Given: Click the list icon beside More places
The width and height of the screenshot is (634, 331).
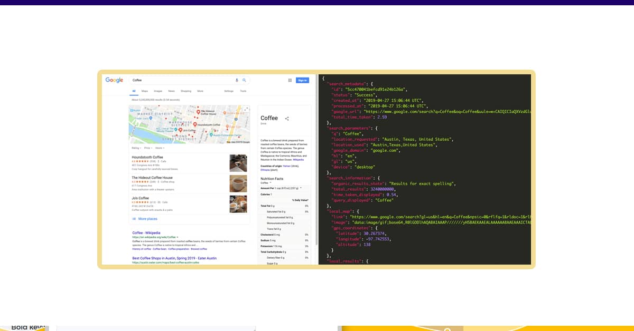Looking at the screenshot, I should 134,219.
